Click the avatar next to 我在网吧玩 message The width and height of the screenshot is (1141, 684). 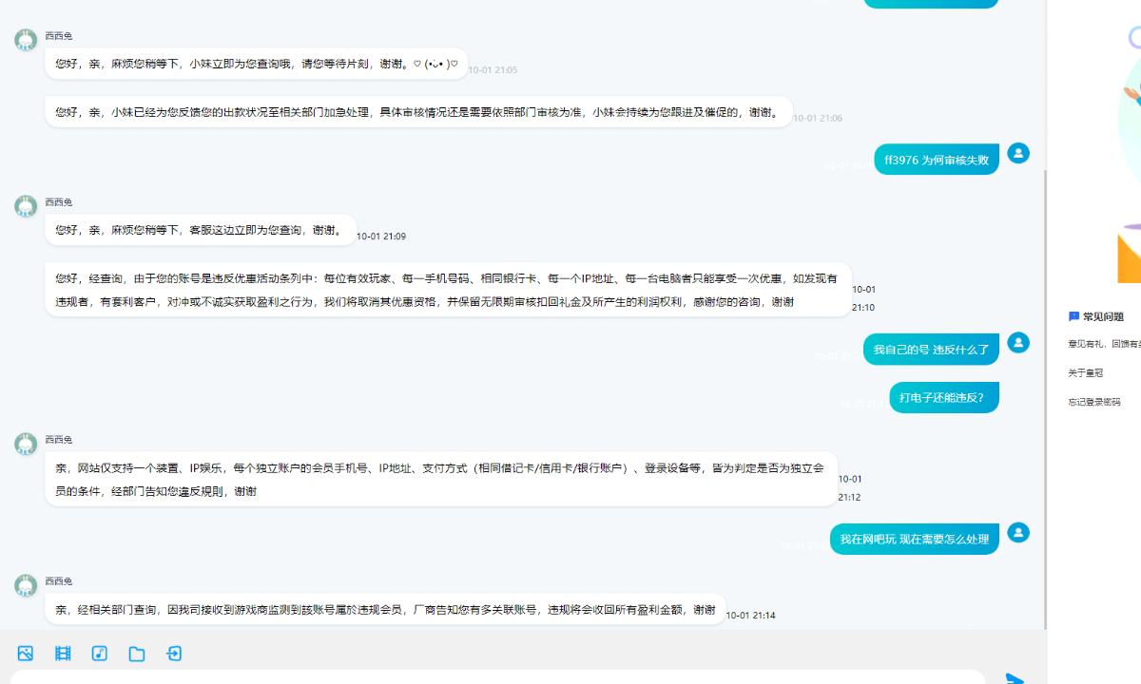click(x=1018, y=533)
